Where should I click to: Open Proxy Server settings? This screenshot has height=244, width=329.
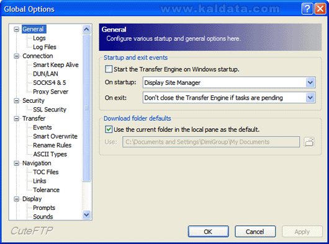click(50, 92)
